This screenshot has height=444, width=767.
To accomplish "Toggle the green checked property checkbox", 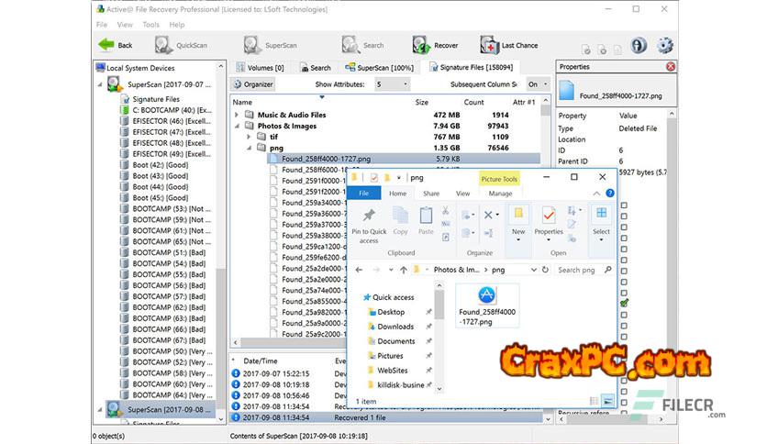I will pos(625,302).
